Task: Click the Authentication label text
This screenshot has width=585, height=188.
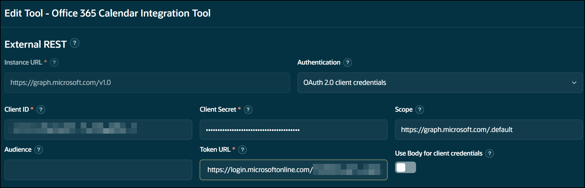Action: (x=319, y=62)
